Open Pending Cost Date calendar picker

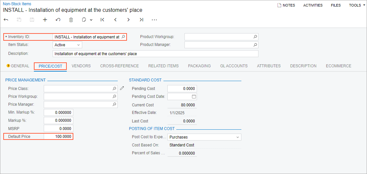coord(194,97)
